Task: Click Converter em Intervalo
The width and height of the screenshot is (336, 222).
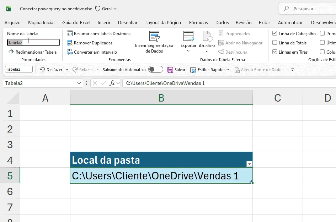Action: (x=92, y=52)
